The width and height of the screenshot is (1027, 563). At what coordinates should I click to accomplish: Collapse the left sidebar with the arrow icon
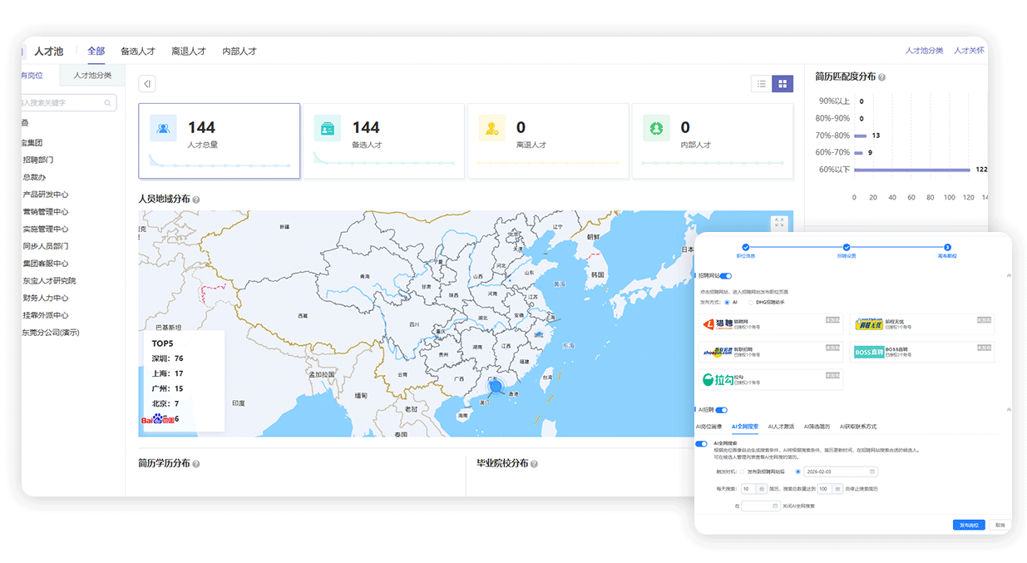click(146, 83)
